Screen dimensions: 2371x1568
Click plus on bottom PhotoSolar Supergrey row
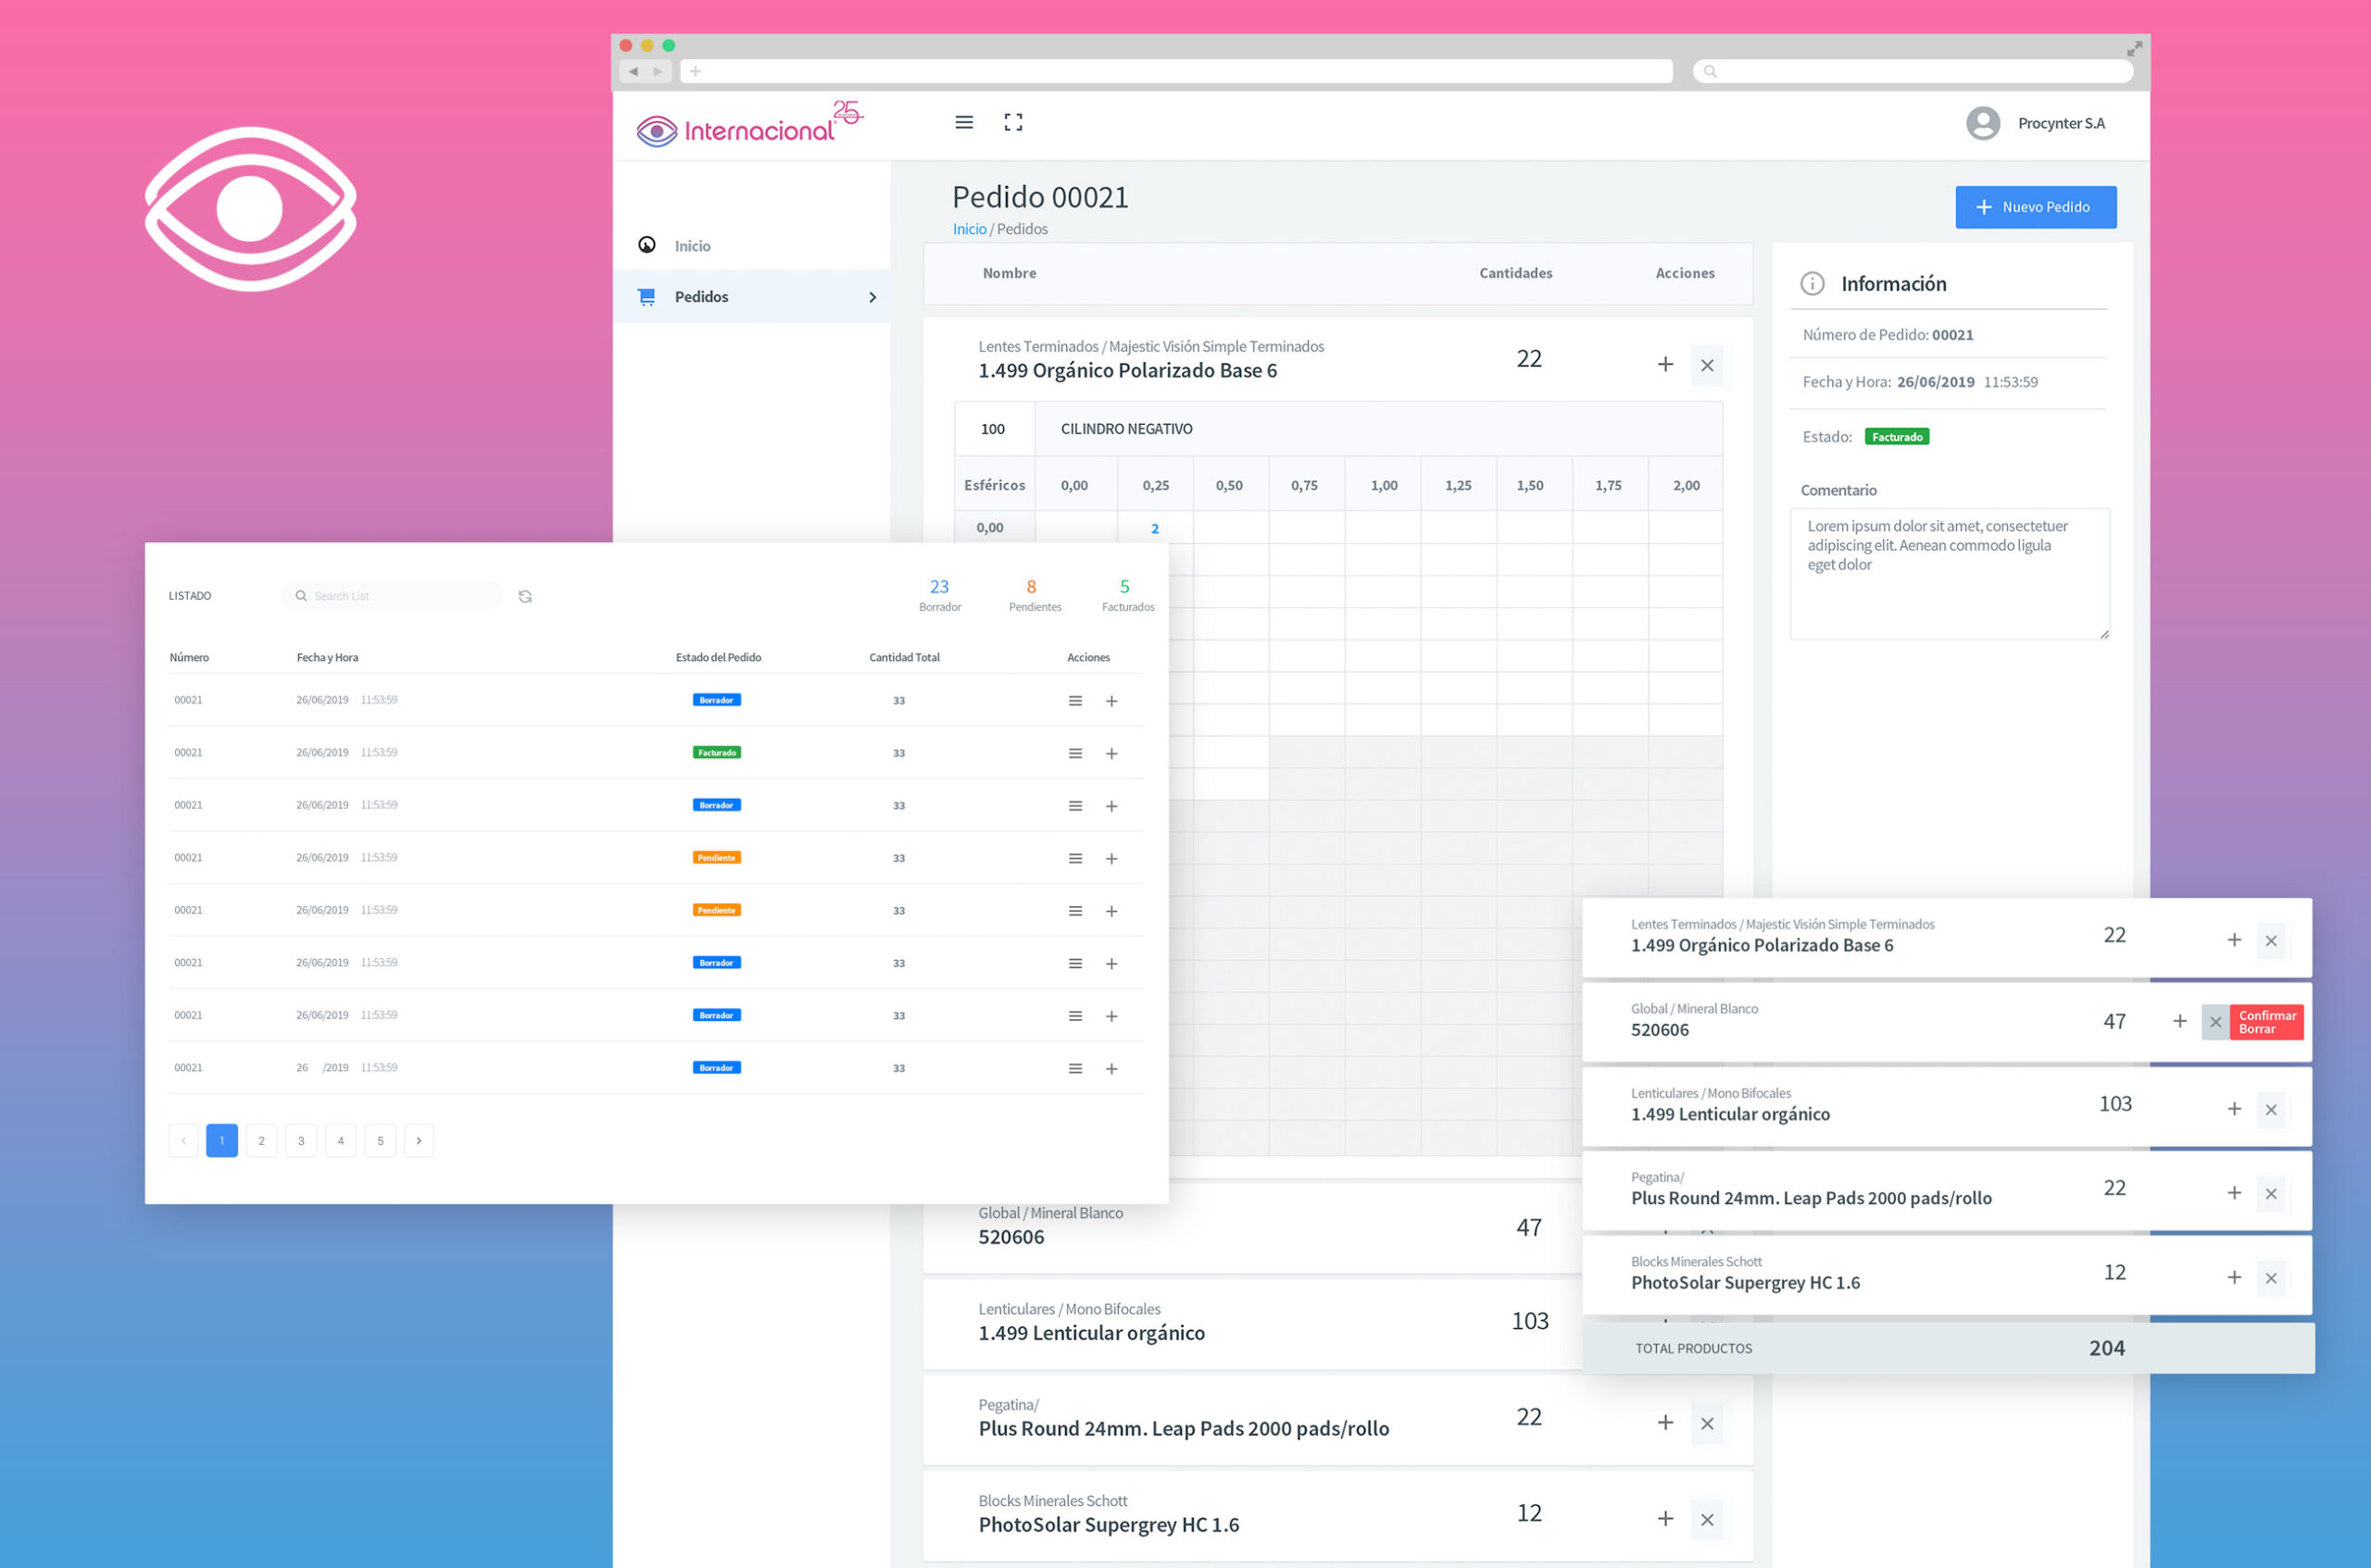click(x=1664, y=1519)
